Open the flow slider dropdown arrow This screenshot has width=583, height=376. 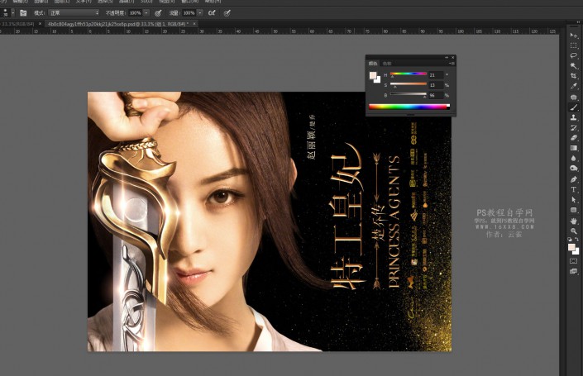coord(200,13)
